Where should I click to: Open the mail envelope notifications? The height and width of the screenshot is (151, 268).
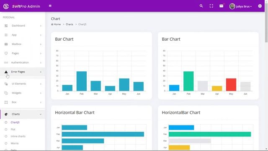222,6
